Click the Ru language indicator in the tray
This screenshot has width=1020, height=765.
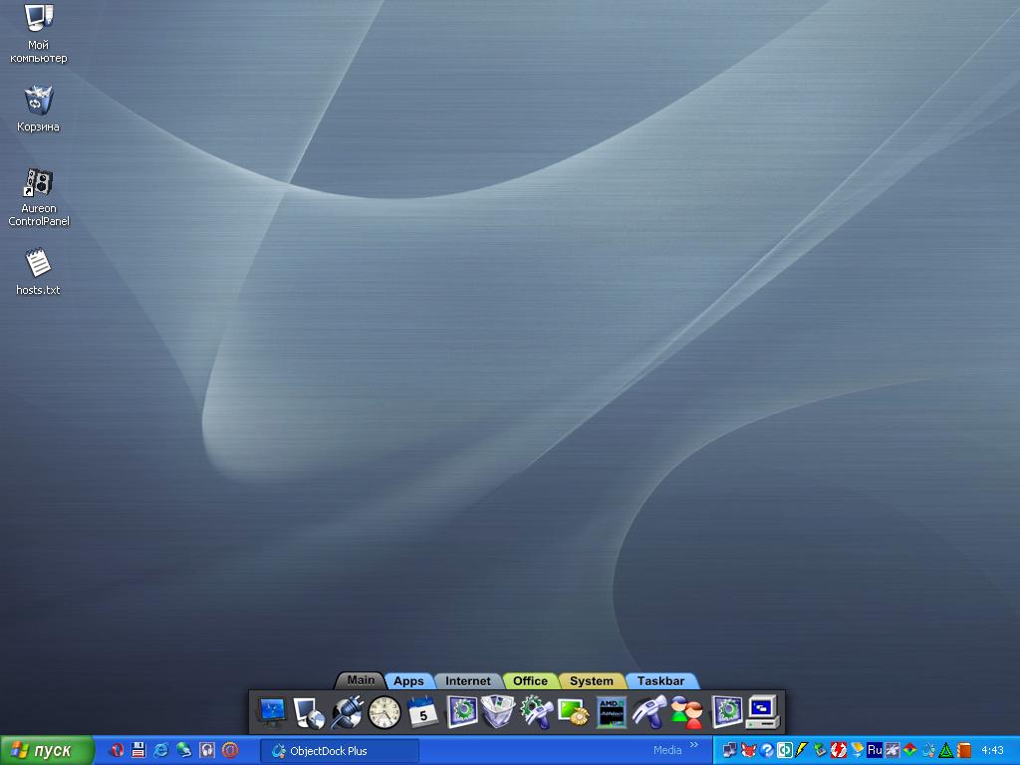875,750
